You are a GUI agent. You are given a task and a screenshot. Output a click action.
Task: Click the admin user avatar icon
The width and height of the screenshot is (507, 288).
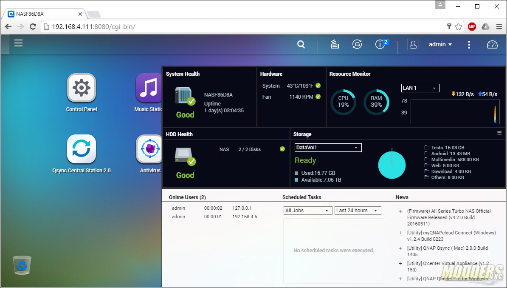[x=413, y=44]
